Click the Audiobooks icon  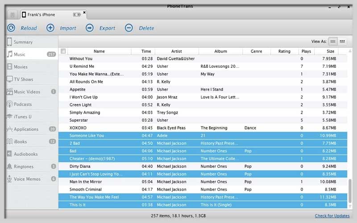9,154
